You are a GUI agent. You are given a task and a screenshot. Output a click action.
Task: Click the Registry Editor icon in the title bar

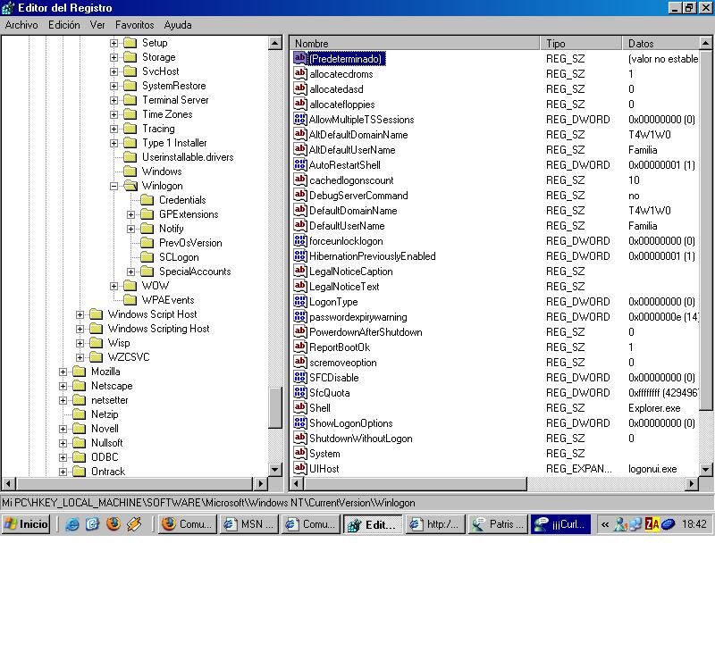click(8, 8)
